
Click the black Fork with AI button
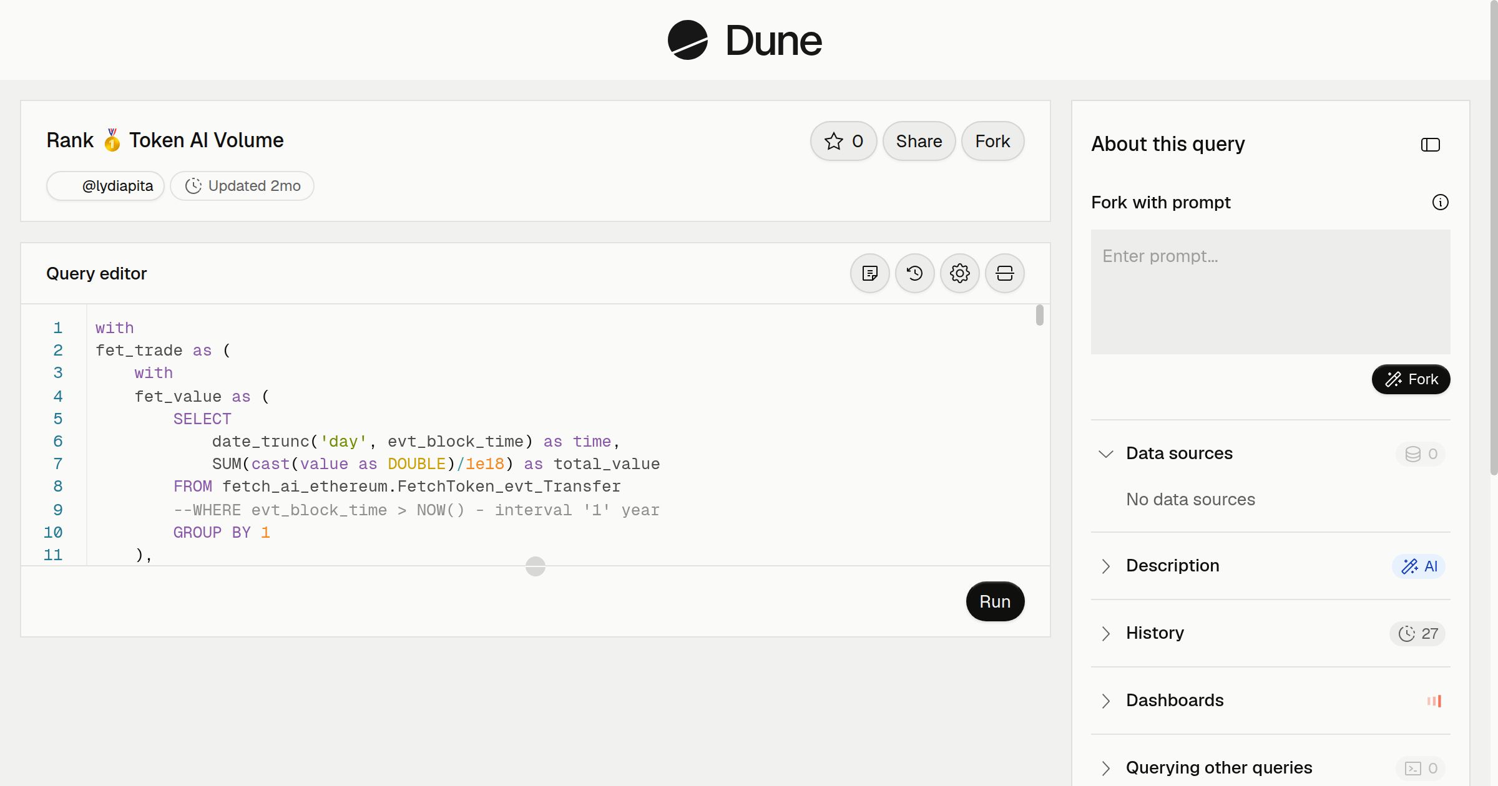(x=1411, y=379)
